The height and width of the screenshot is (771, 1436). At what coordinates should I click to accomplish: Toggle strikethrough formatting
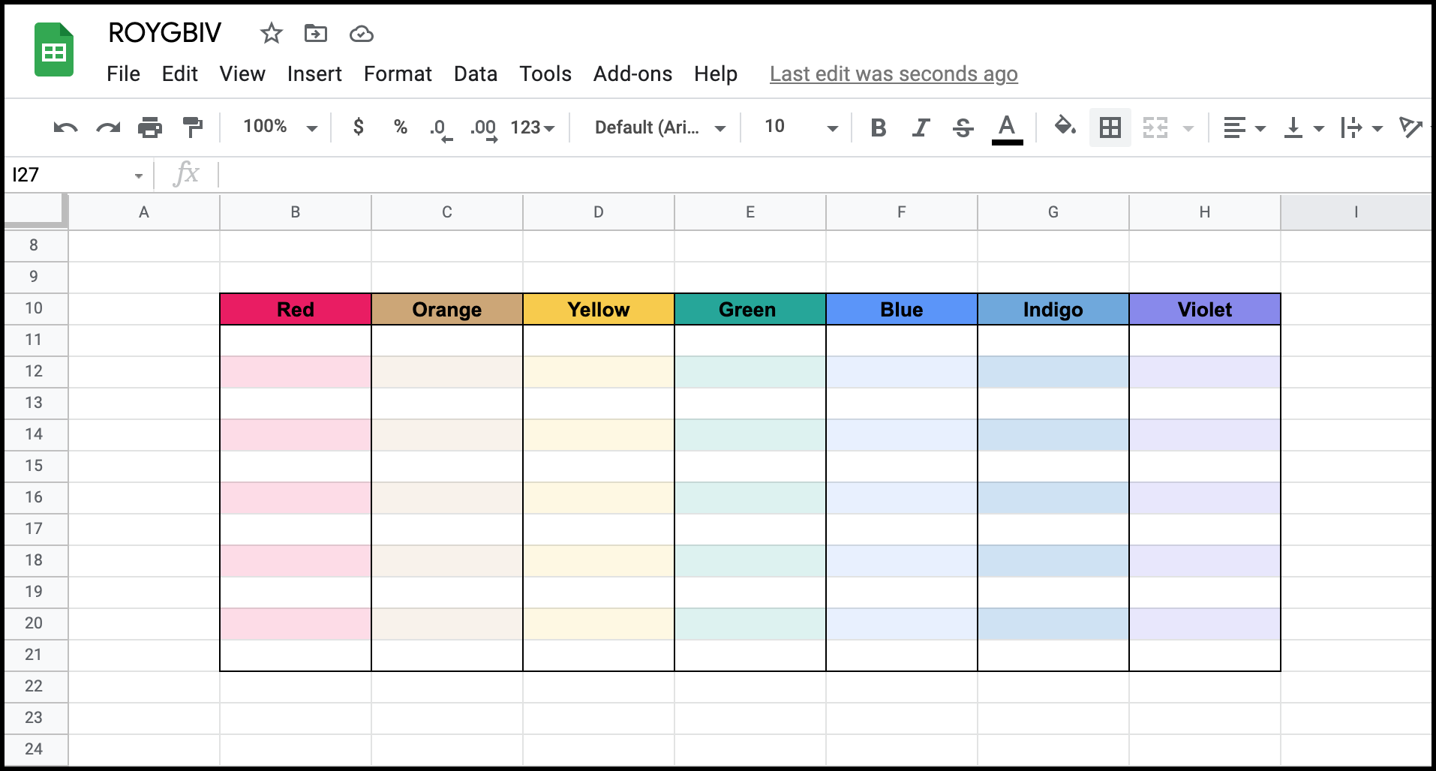coord(963,127)
